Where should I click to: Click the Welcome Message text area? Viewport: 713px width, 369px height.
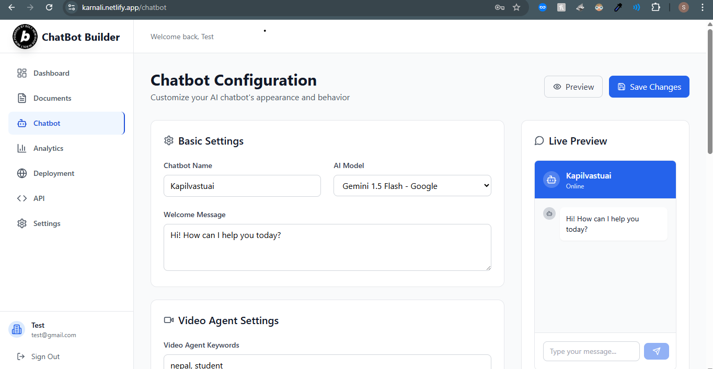pos(327,247)
